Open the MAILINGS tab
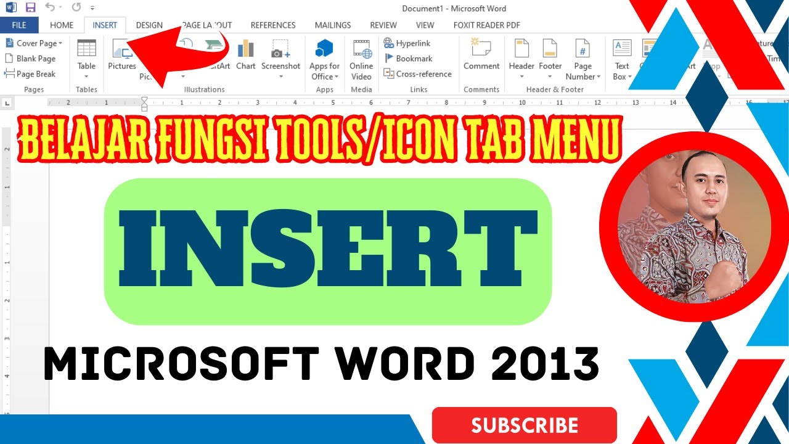The width and height of the screenshot is (789, 444). pos(333,25)
